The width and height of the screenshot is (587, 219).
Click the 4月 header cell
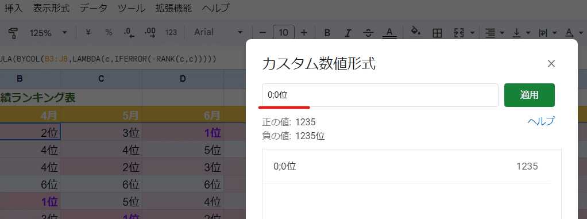pos(30,114)
